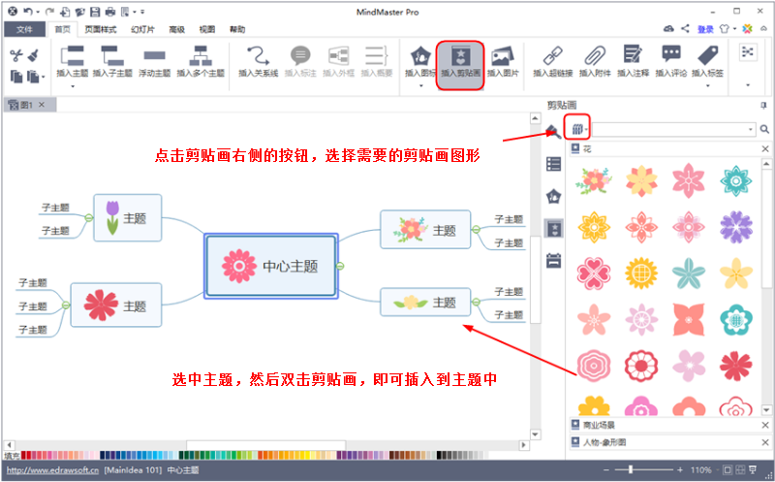
Task: Click the Login (登录) link
Action: [705, 29]
